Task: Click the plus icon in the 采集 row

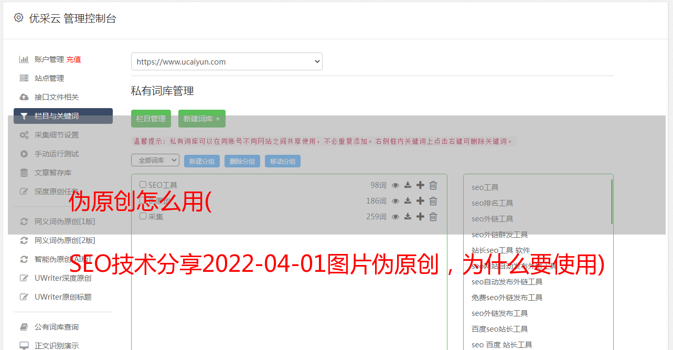Action: pos(420,217)
